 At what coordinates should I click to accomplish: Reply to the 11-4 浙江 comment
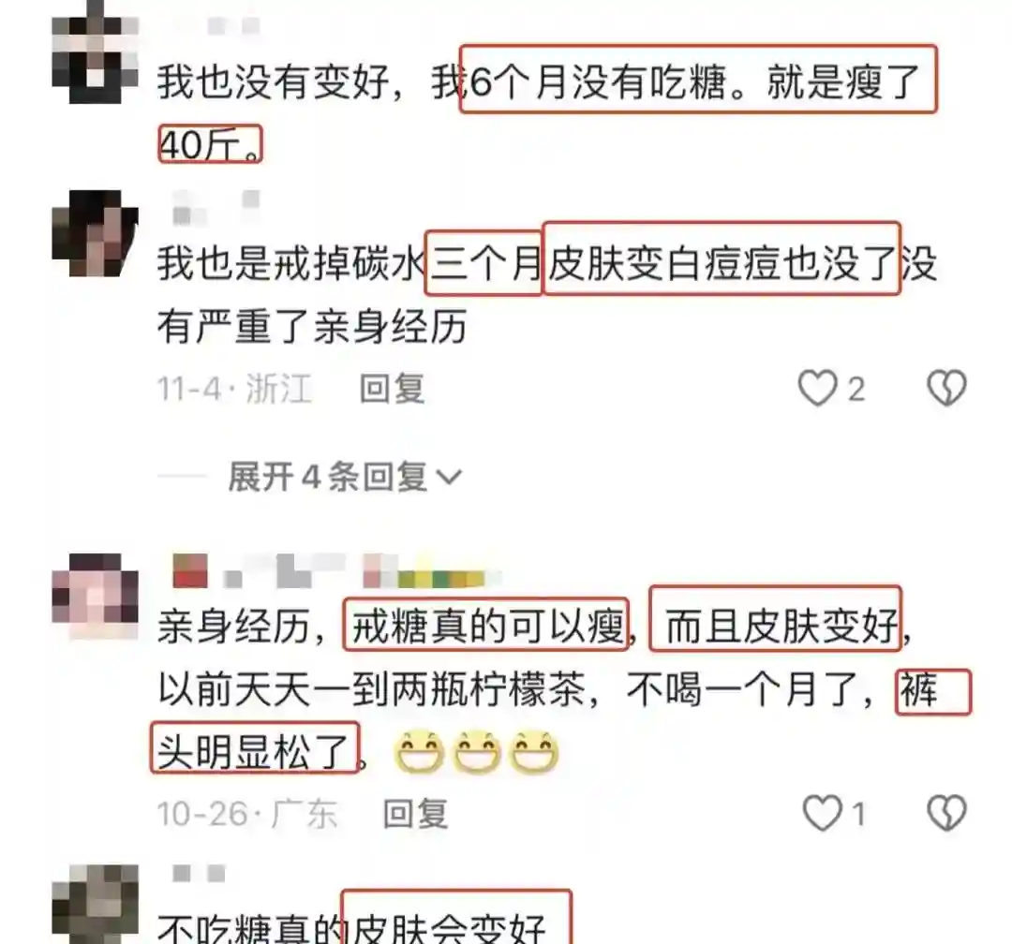click(392, 389)
